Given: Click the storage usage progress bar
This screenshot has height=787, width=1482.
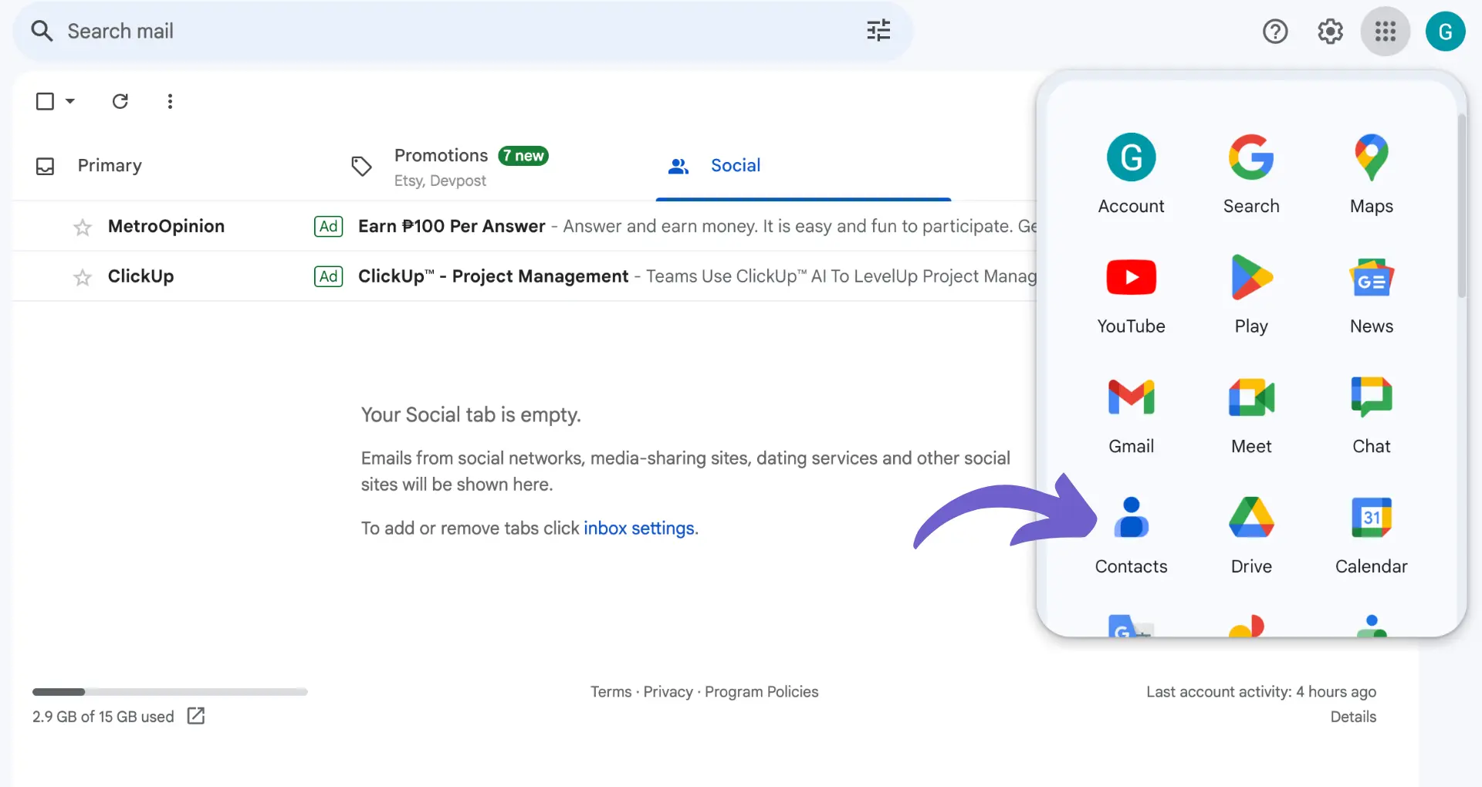Looking at the screenshot, I should tap(170, 692).
